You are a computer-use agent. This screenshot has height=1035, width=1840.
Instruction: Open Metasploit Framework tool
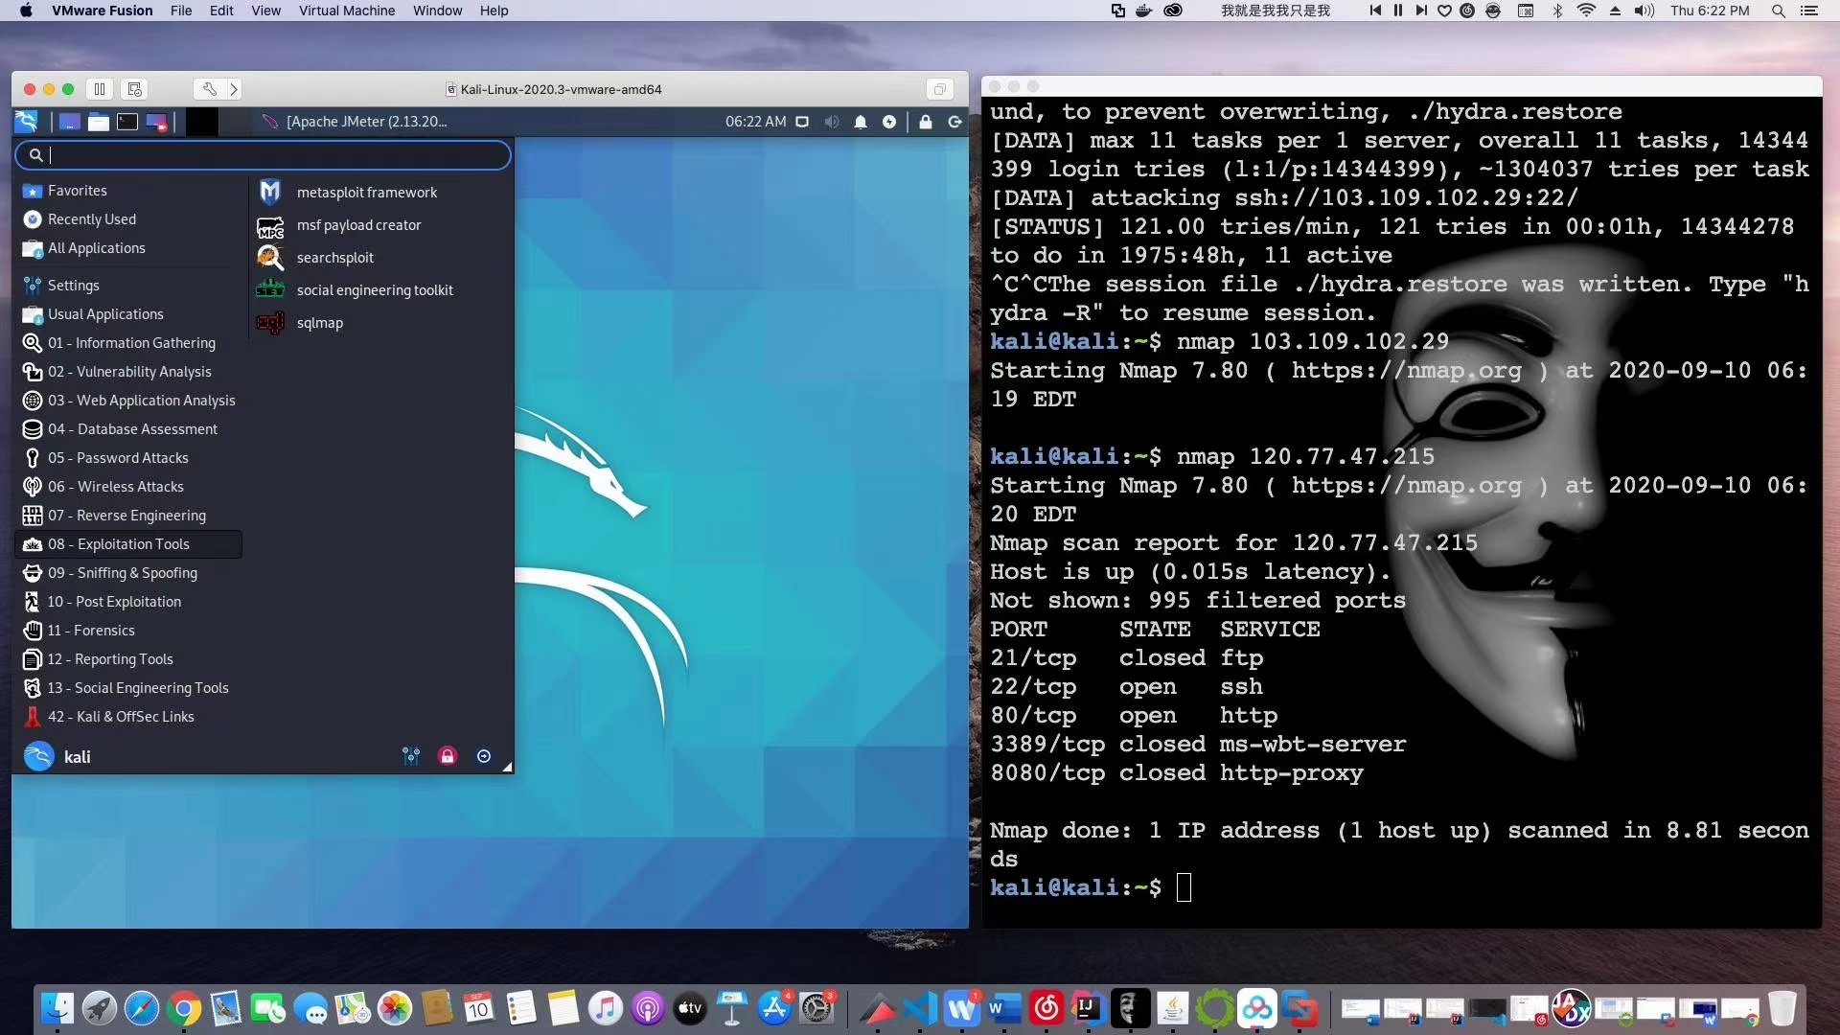(365, 191)
